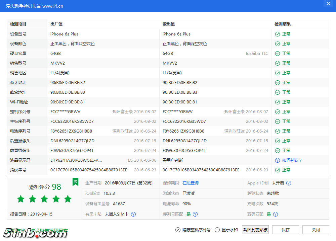
Task: Click the help icon beside 五码匹配
Action: point(276,214)
